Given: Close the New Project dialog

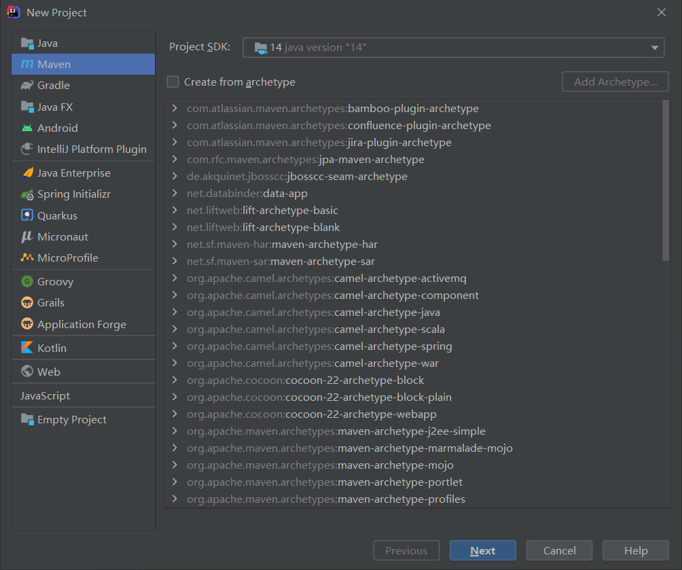Looking at the screenshot, I should coord(662,12).
